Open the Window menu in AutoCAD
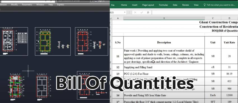 point(40,5)
